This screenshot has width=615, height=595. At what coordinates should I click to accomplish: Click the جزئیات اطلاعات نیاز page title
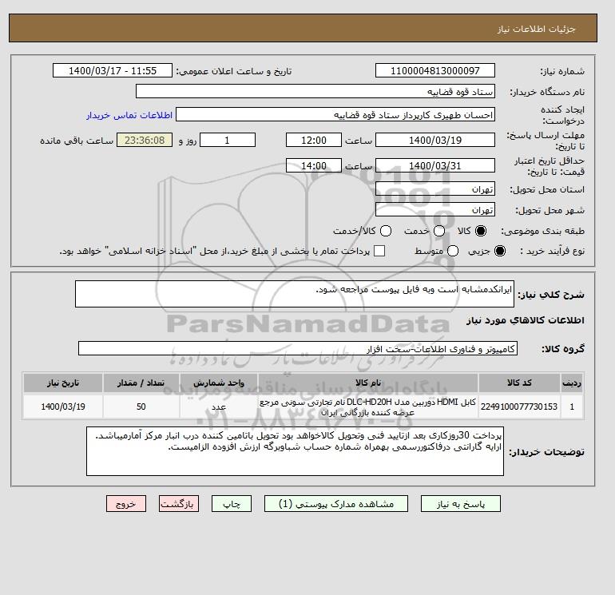pyautogui.click(x=536, y=29)
